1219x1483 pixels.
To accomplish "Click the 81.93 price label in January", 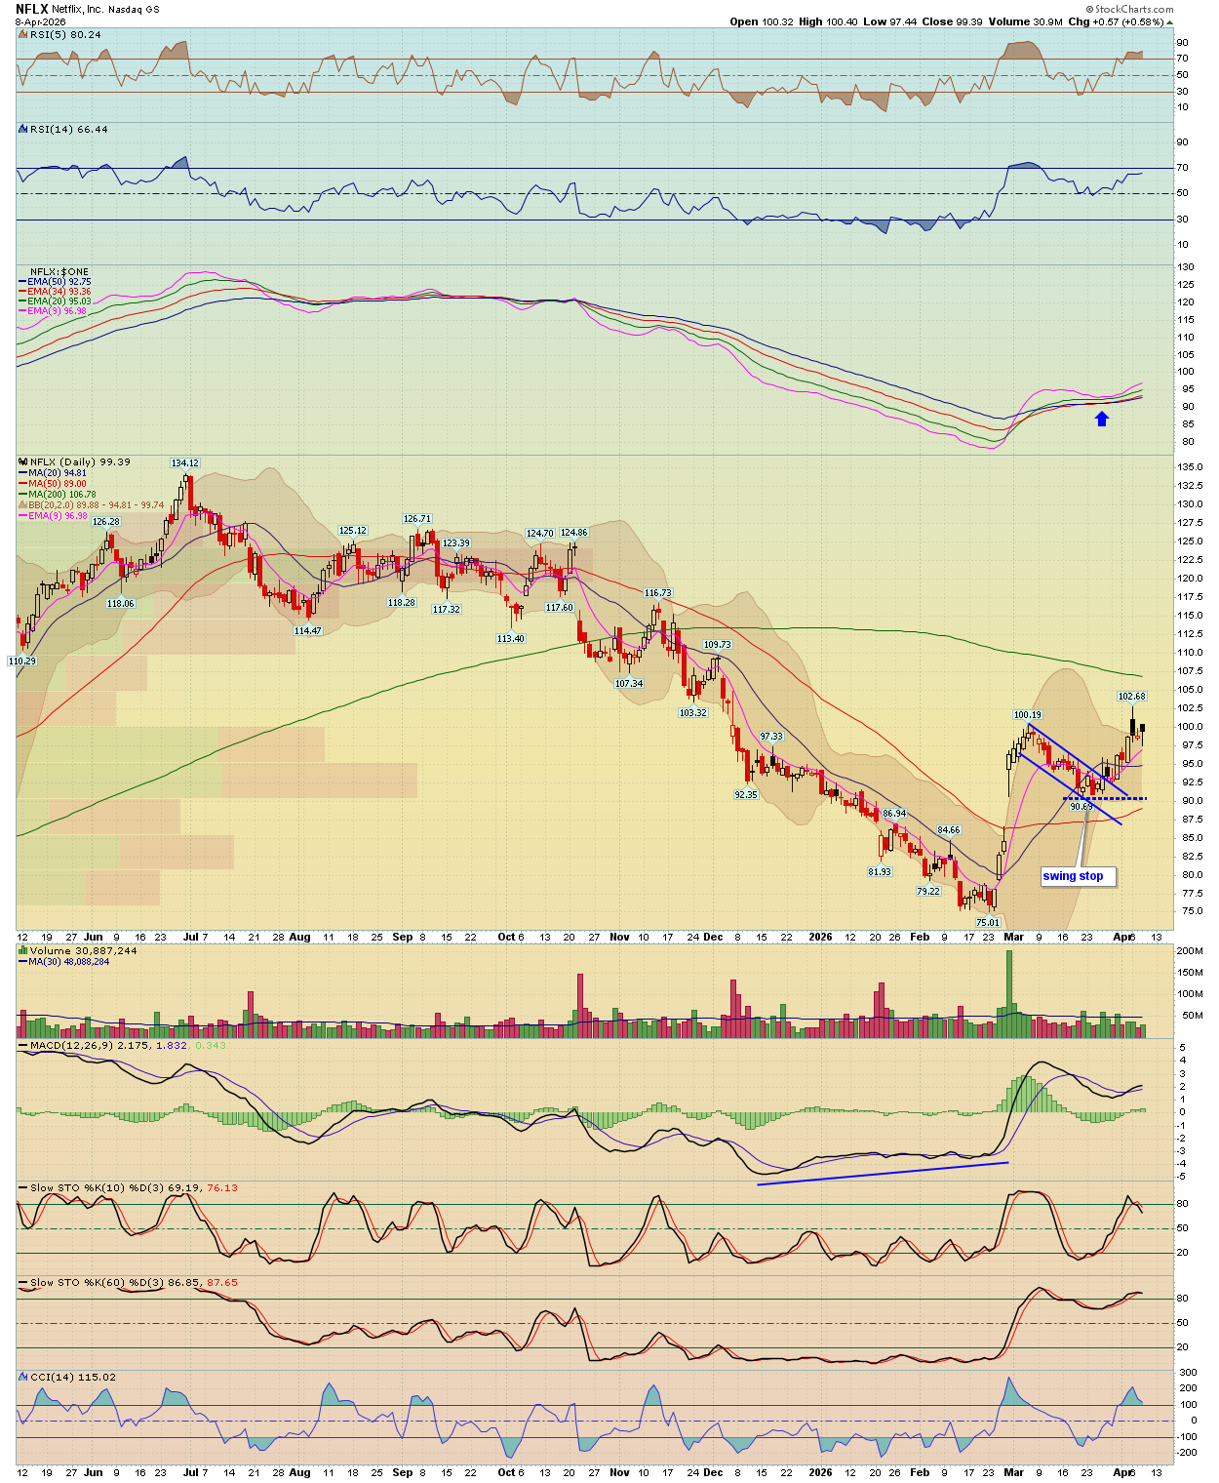I will 880,871.
